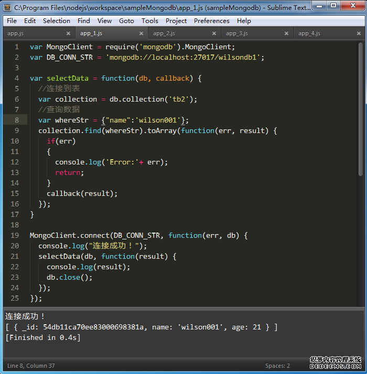Switch to the app_4.js tab

tap(309, 34)
